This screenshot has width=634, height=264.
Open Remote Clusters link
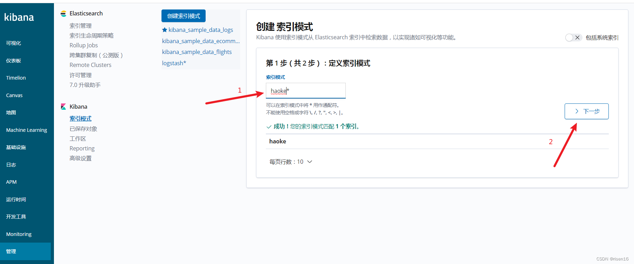[90, 65]
